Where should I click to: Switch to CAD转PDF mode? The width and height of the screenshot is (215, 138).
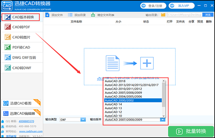[x=22, y=27]
